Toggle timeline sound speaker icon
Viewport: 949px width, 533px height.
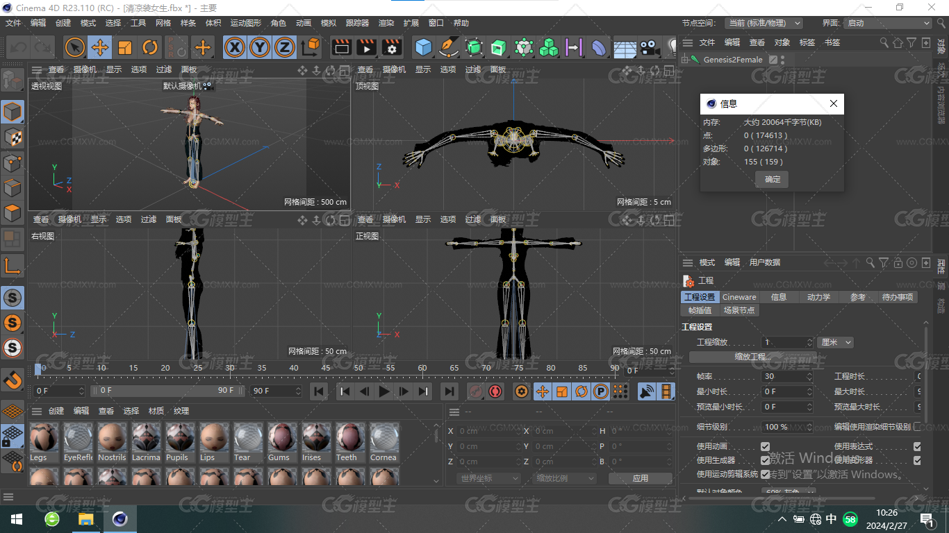click(x=647, y=391)
